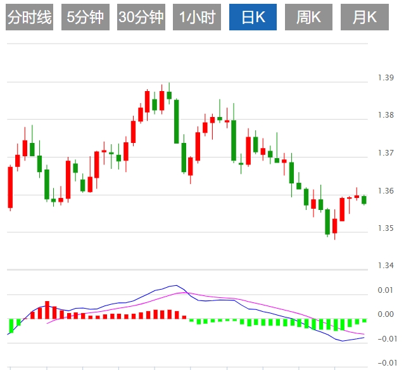Image resolution: width=411 pixels, height=370 pixels.
Task: Select the 5分钟 interval tab
Action: (85, 17)
